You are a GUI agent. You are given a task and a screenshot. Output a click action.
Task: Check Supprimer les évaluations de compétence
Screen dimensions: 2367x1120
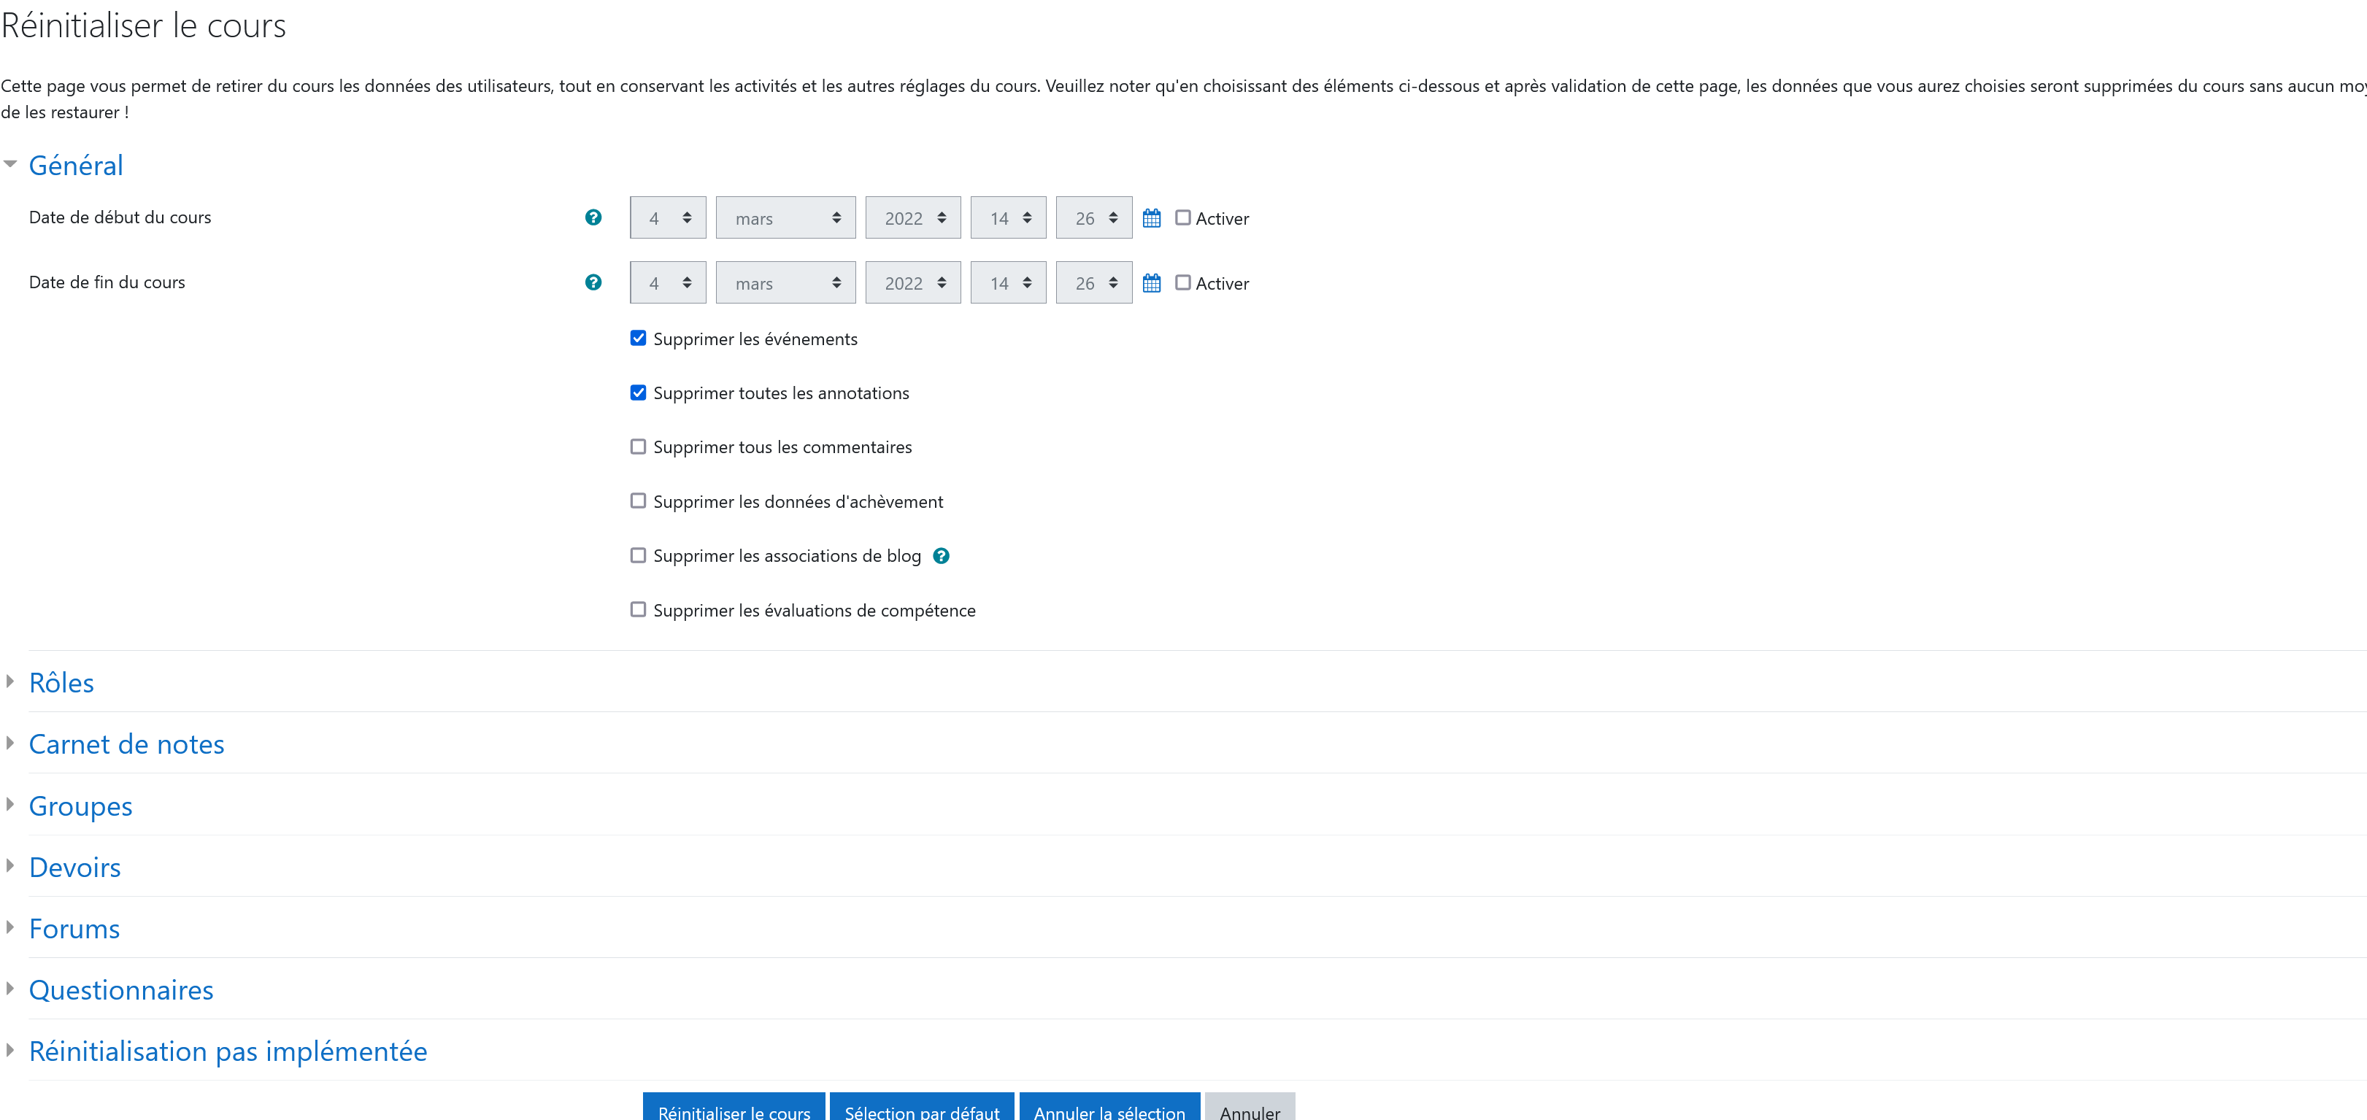point(639,609)
